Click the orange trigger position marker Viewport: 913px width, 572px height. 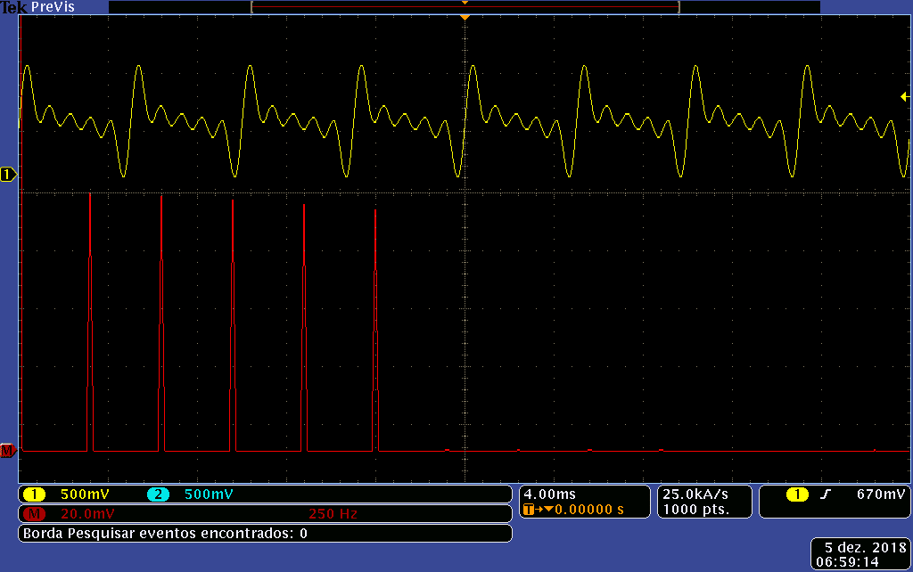[465, 17]
